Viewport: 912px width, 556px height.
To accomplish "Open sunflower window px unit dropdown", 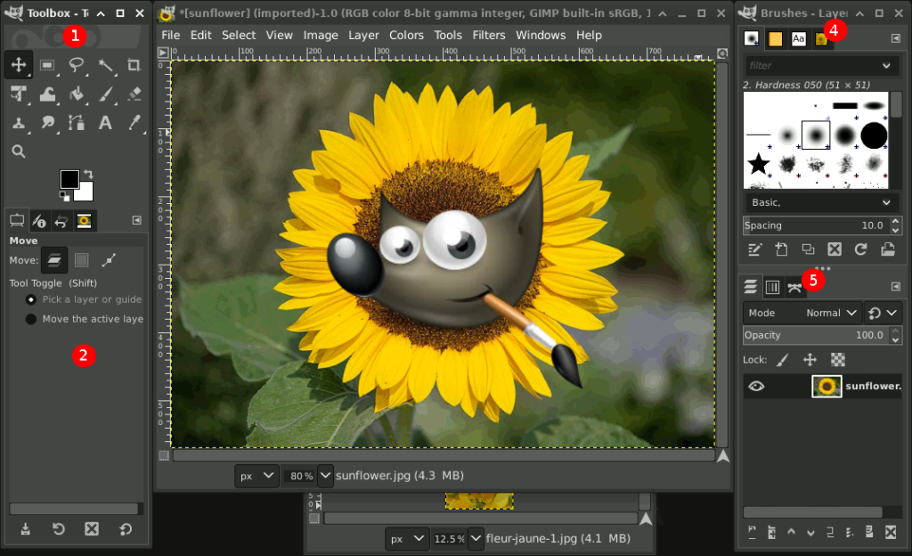I will click(x=256, y=476).
